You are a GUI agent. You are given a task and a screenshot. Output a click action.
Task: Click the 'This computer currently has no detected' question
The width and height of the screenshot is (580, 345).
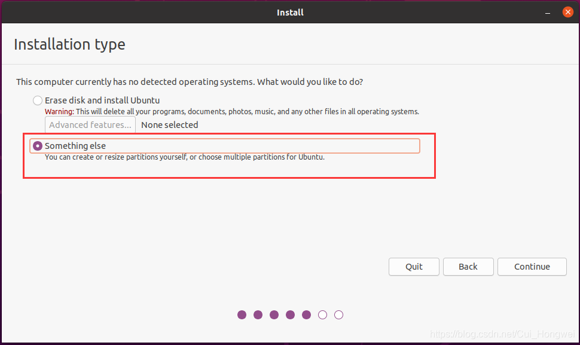(x=190, y=82)
